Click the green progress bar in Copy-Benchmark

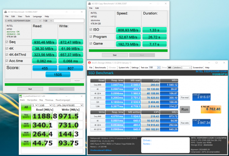pos(128,50)
